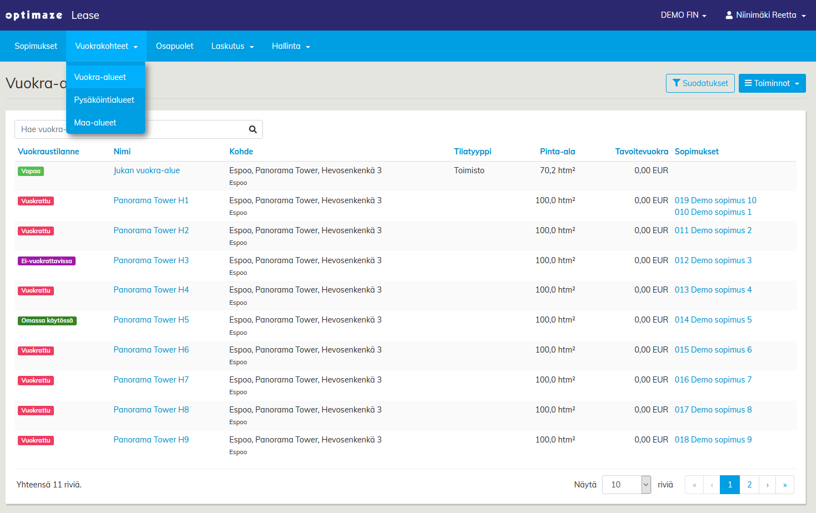Screen dimensions: 816x513
Task: Sort by the Pinta-ala column header
Action: [x=557, y=152]
